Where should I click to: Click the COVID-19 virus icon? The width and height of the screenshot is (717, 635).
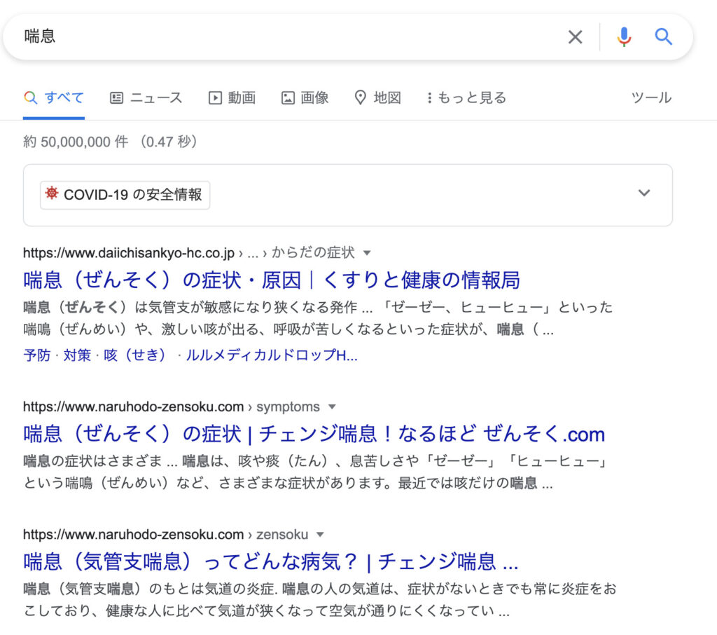coord(52,193)
